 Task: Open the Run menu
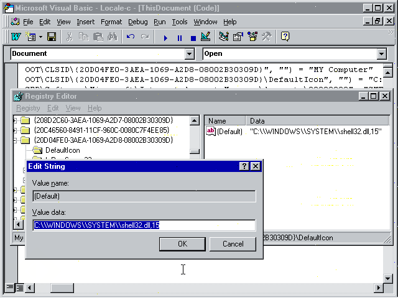(x=160, y=22)
